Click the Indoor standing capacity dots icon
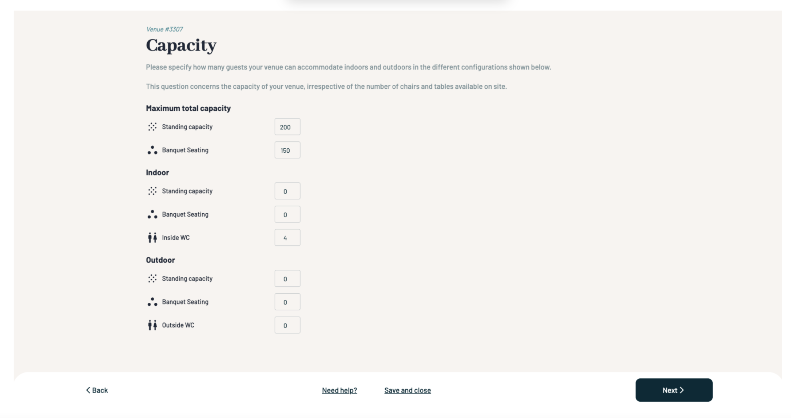 pos(152,191)
